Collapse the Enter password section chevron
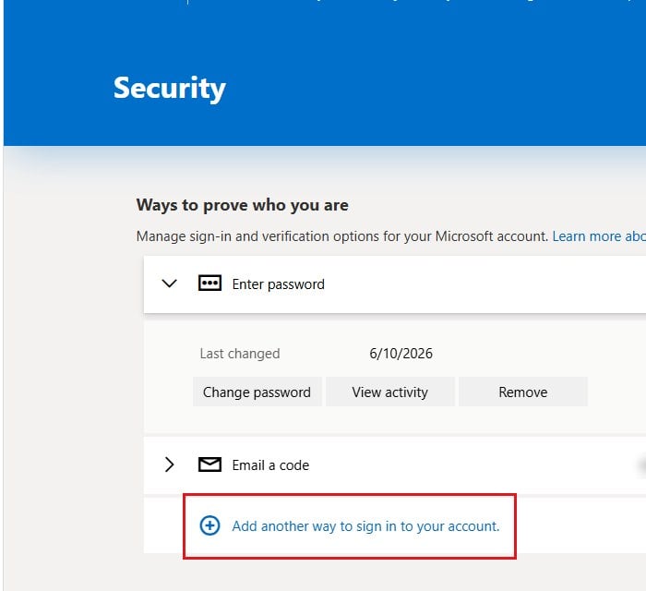Screen dimensions: 646x591 169,283
